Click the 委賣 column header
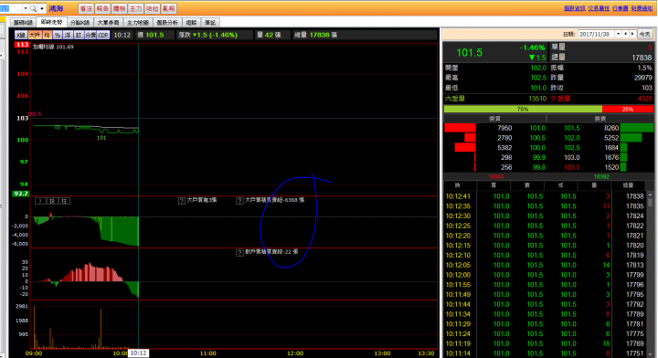Image resolution: width=658 pixels, height=358 pixels. (600, 119)
